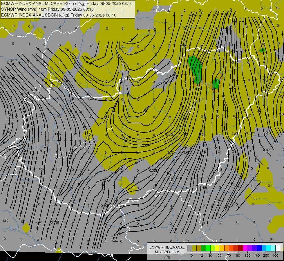284x261 pixels.
Task: Click the map value 0.376
Action: click(267, 150)
